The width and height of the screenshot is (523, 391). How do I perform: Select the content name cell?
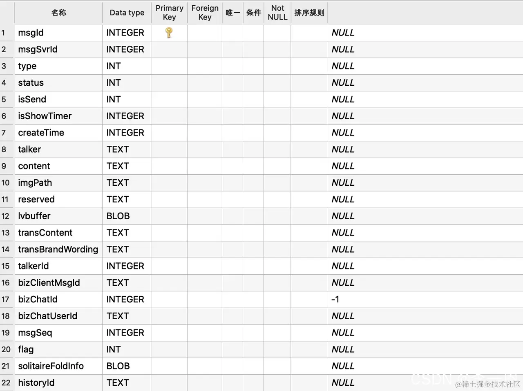tap(58, 166)
